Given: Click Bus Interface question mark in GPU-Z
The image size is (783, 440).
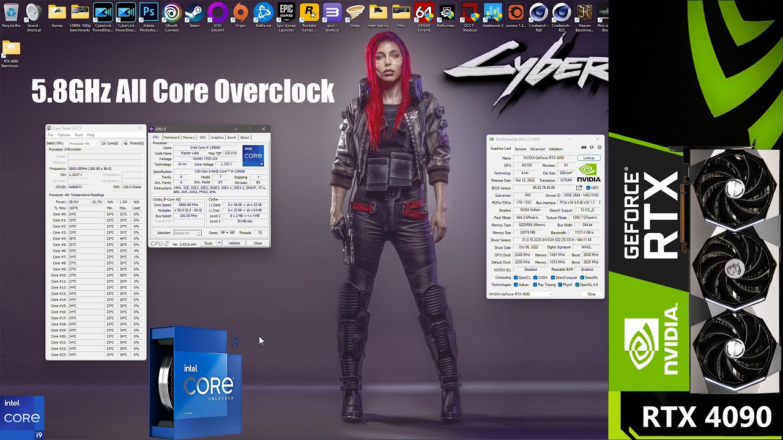Looking at the screenshot, I should [x=599, y=202].
